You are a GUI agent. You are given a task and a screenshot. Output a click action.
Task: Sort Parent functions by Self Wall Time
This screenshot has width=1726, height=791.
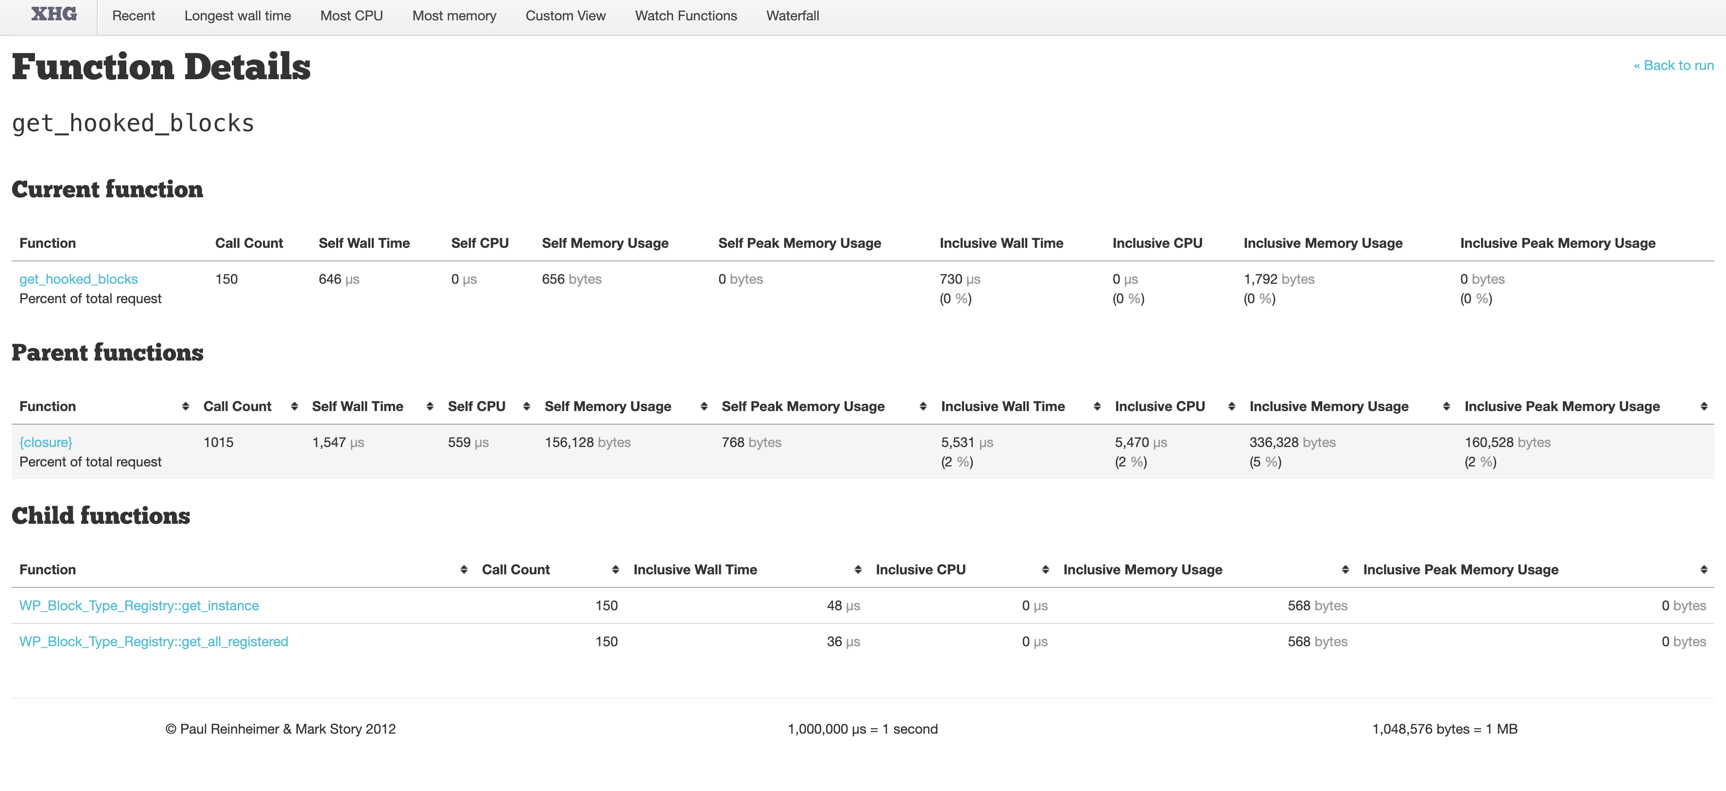pyautogui.click(x=357, y=407)
